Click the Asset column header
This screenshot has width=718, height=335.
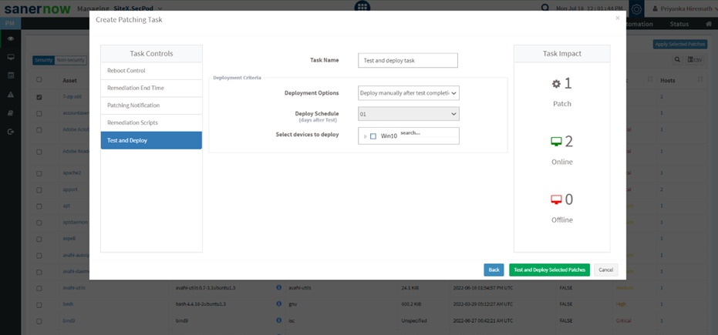(69, 80)
